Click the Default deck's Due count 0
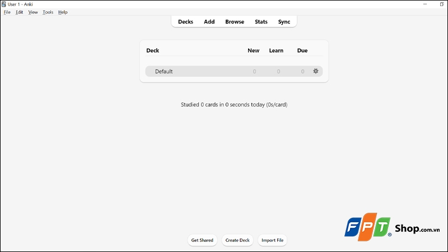The image size is (448, 252). coord(302,72)
